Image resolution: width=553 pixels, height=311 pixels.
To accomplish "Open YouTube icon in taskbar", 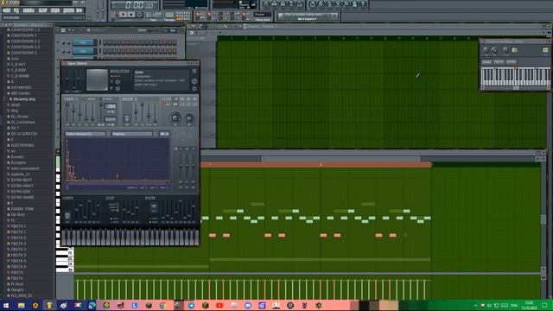I will pos(219,305).
